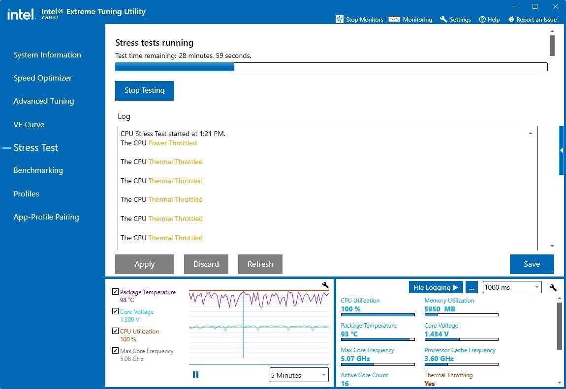The width and height of the screenshot is (566, 389).
Task: Open App-Profile Pairing section
Action: click(x=46, y=217)
